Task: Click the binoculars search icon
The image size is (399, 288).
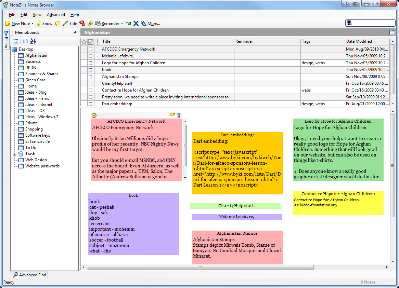Action: (x=349, y=23)
